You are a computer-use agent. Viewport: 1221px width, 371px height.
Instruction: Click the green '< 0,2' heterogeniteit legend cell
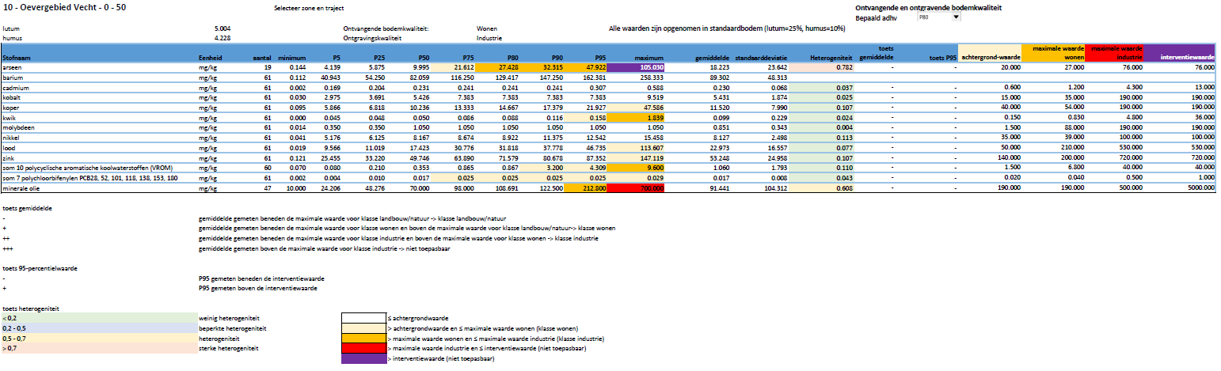click(98, 317)
